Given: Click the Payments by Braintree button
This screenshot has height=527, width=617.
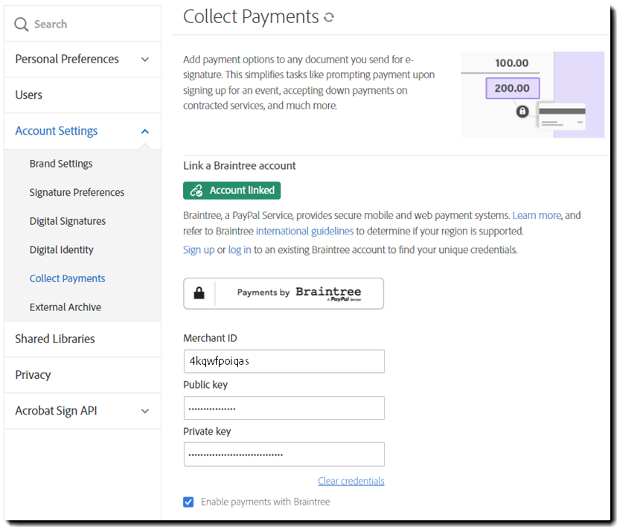Looking at the screenshot, I should [284, 293].
